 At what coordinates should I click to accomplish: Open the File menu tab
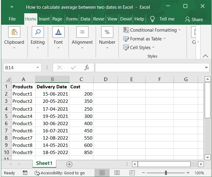coord(12,19)
